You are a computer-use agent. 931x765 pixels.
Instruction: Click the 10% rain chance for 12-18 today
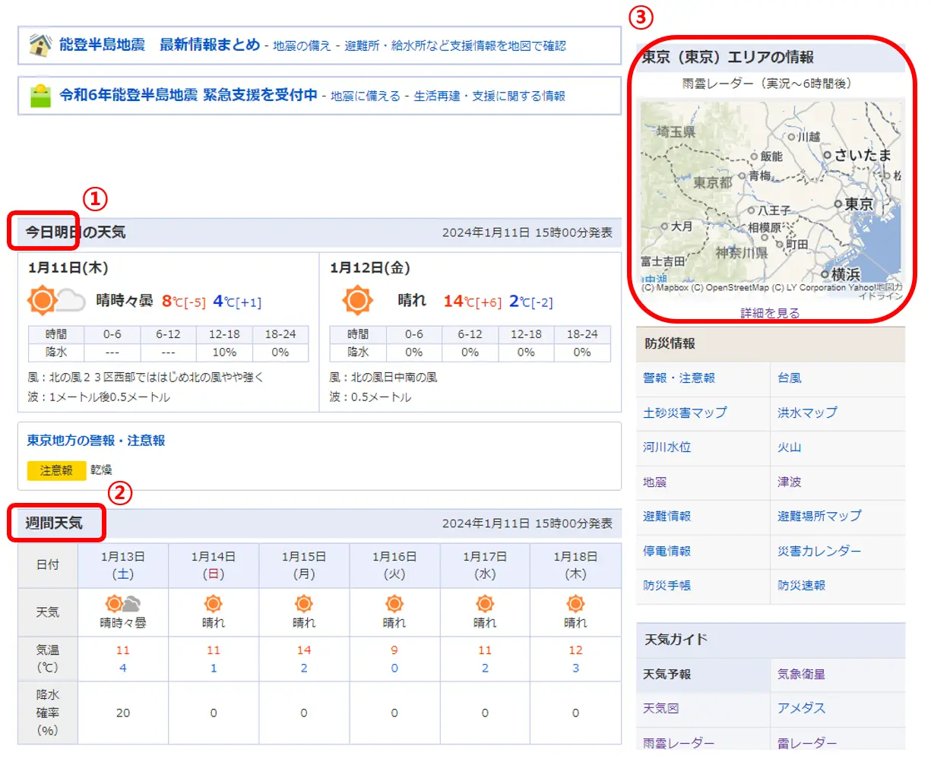(x=224, y=352)
